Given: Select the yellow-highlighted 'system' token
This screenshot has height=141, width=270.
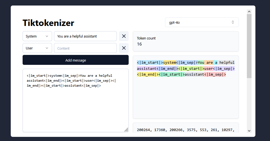Looking at the screenshot, I should (169, 62).
